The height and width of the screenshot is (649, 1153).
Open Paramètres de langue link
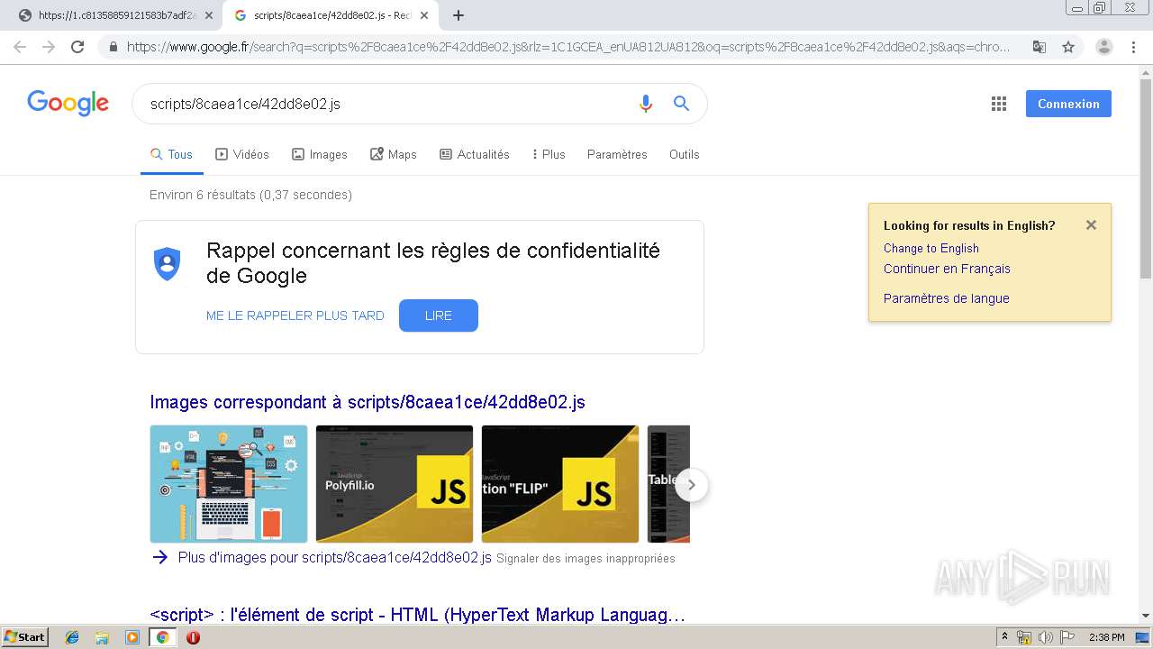[x=946, y=298]
